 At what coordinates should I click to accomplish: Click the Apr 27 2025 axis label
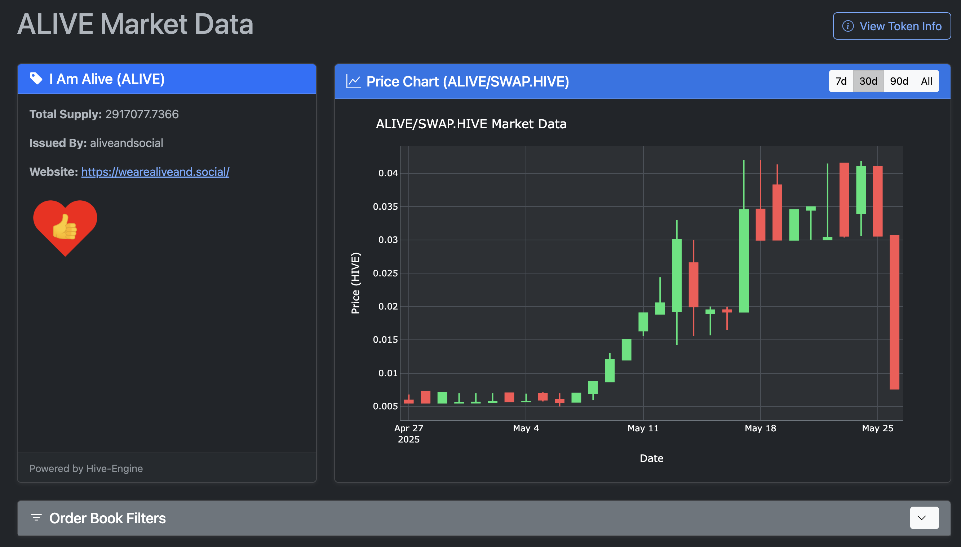tap(408, 433)
